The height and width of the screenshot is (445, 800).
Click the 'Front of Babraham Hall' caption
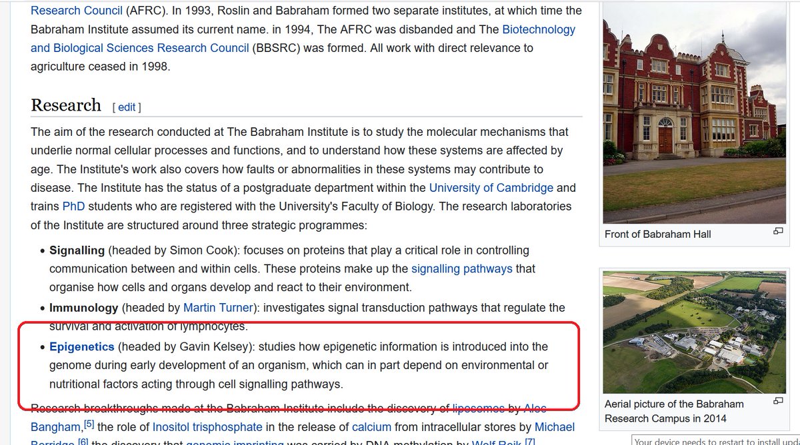click(658, 234)
